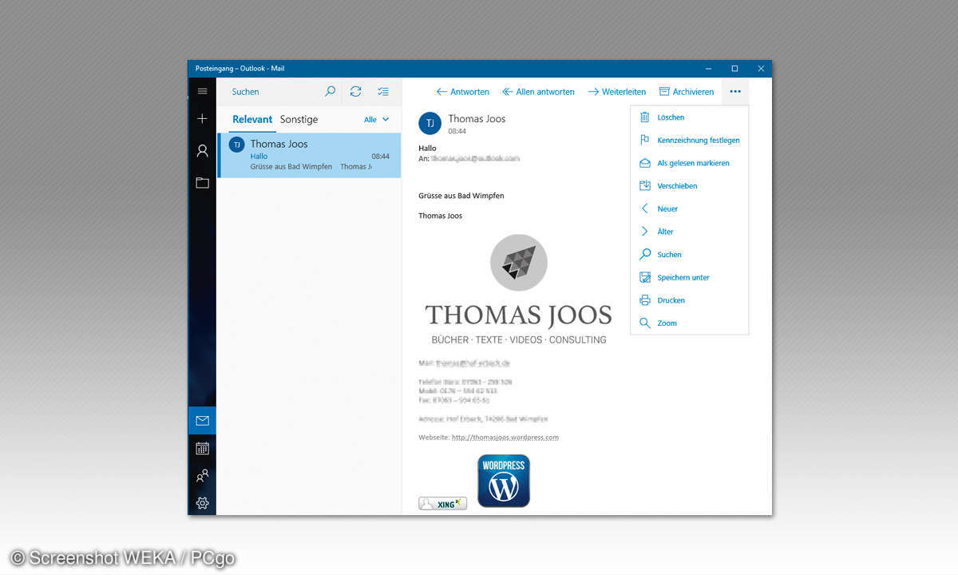Show all folders via folder icon

coord(202,183)
